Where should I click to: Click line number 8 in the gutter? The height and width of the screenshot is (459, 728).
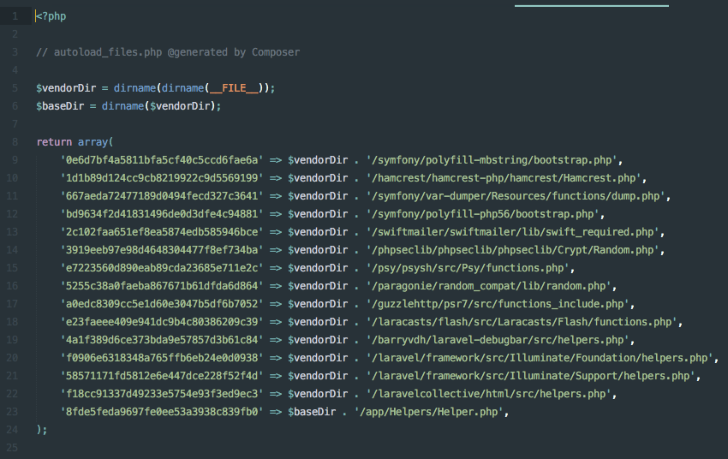pyautogui.click(x=15, y=142)
